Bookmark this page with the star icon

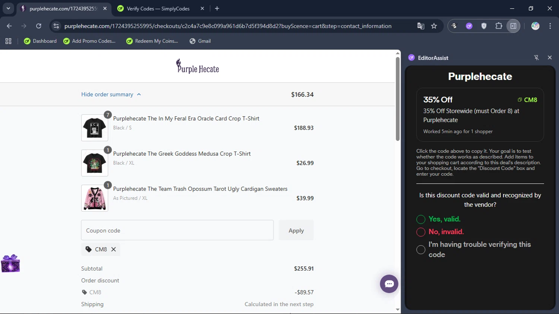click(x=434, y=26)
